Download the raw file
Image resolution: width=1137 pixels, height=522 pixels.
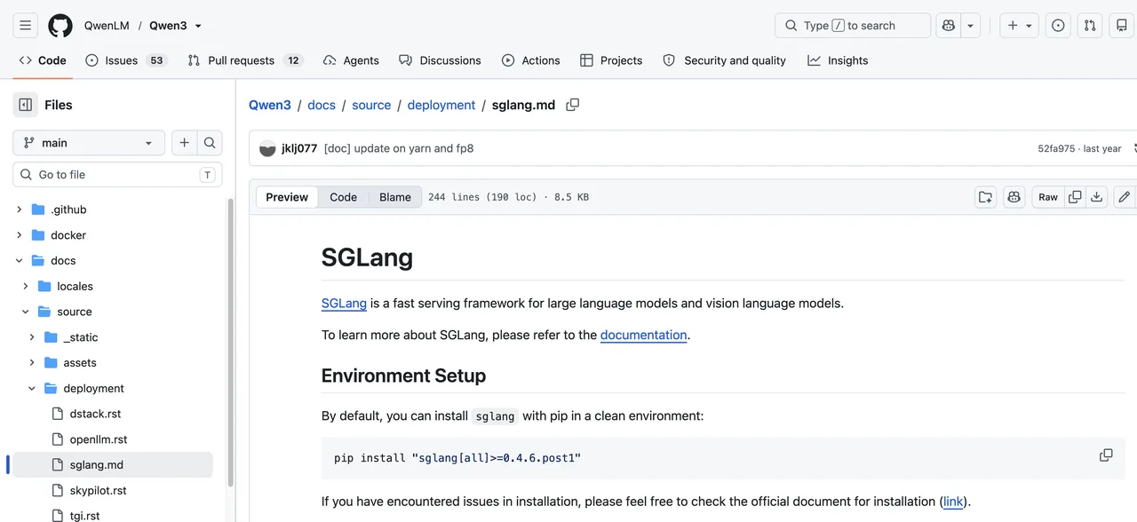(x=1097, y=197)
